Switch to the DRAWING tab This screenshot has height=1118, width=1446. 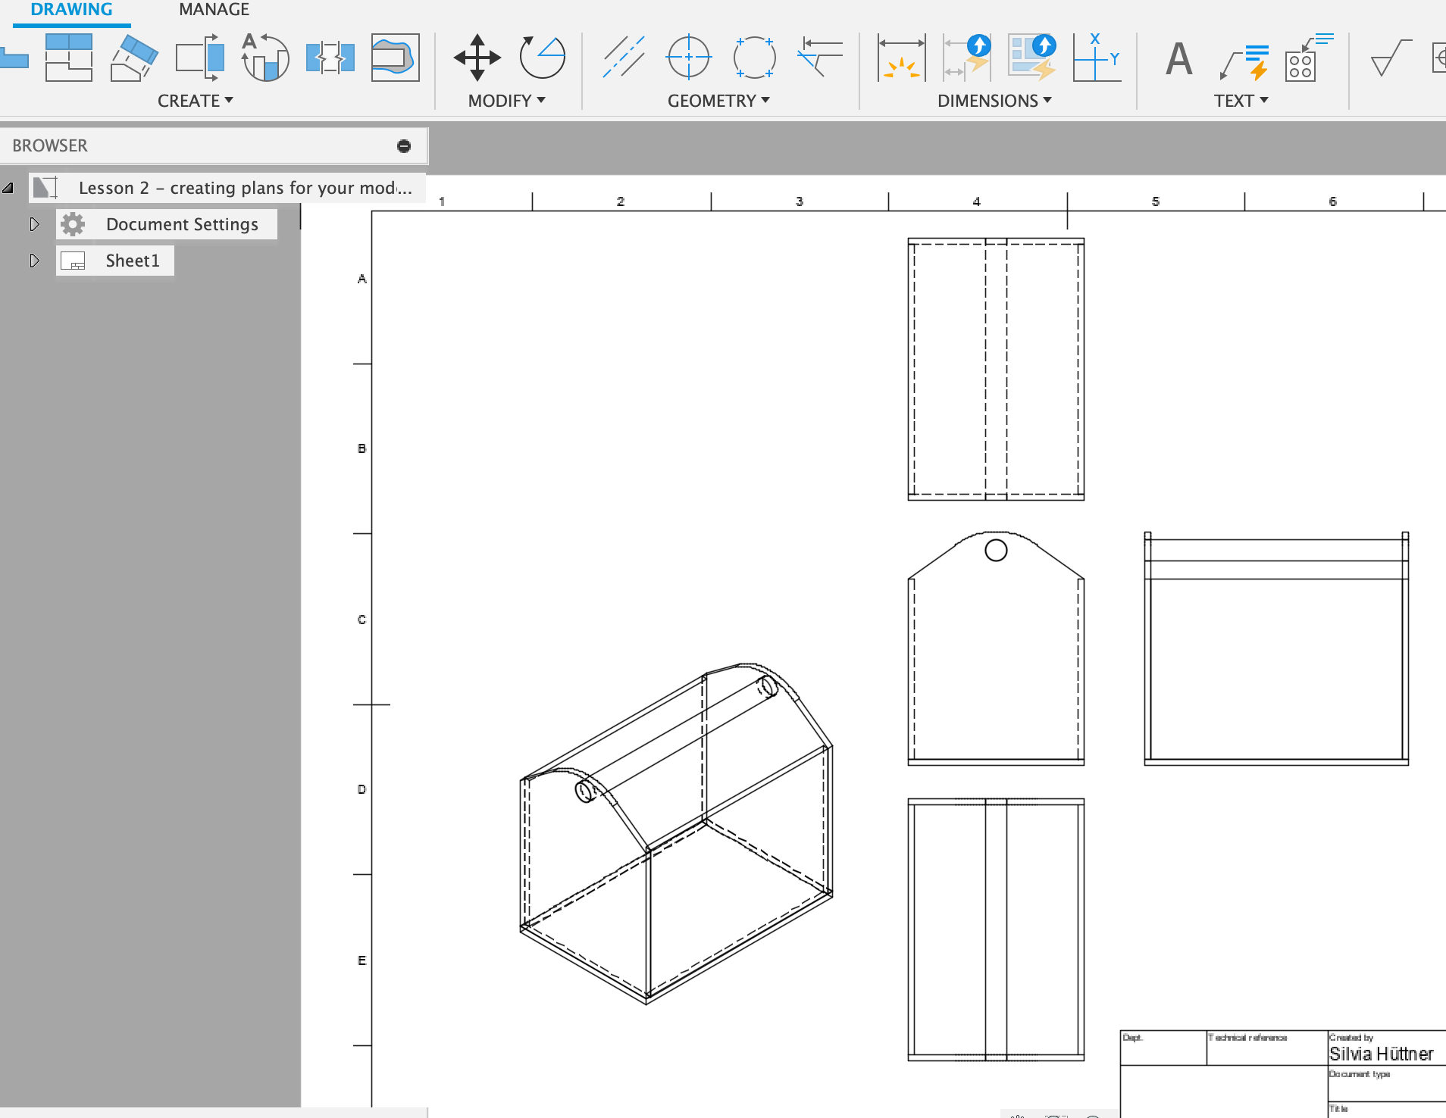click(71, 10)
